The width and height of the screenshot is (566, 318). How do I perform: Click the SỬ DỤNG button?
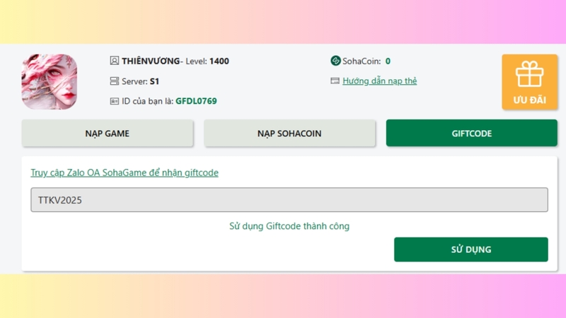tap(471, 249)
